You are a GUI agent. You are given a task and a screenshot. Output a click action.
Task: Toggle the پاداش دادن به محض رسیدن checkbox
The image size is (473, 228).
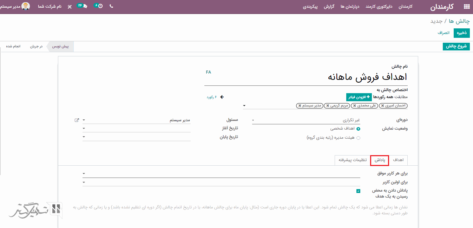pos(358,191)
